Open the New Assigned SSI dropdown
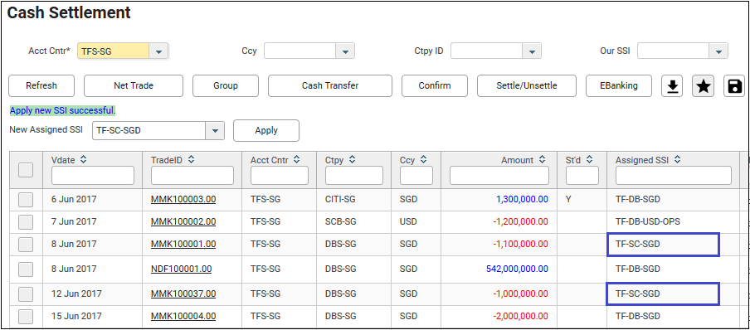The width and height of the screenshot is (750, 330). (215, 130)
